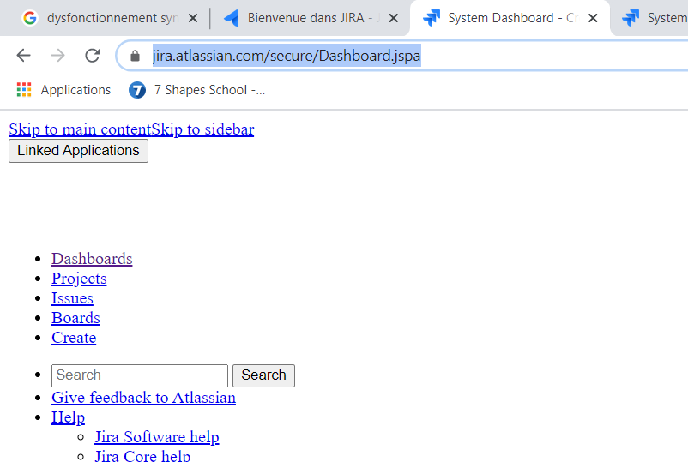Open the Dashboards link
The height and width of the screenshot is (462, 688).
(x=92, y=259)
